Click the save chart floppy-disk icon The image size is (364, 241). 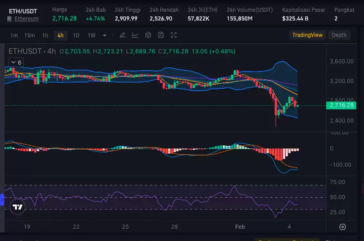[x=161, y=35]
